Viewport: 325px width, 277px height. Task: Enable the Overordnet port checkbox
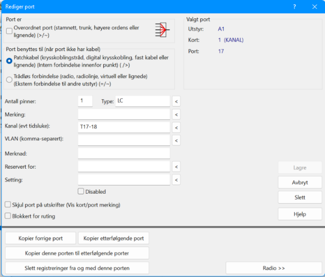click(9, 31)
